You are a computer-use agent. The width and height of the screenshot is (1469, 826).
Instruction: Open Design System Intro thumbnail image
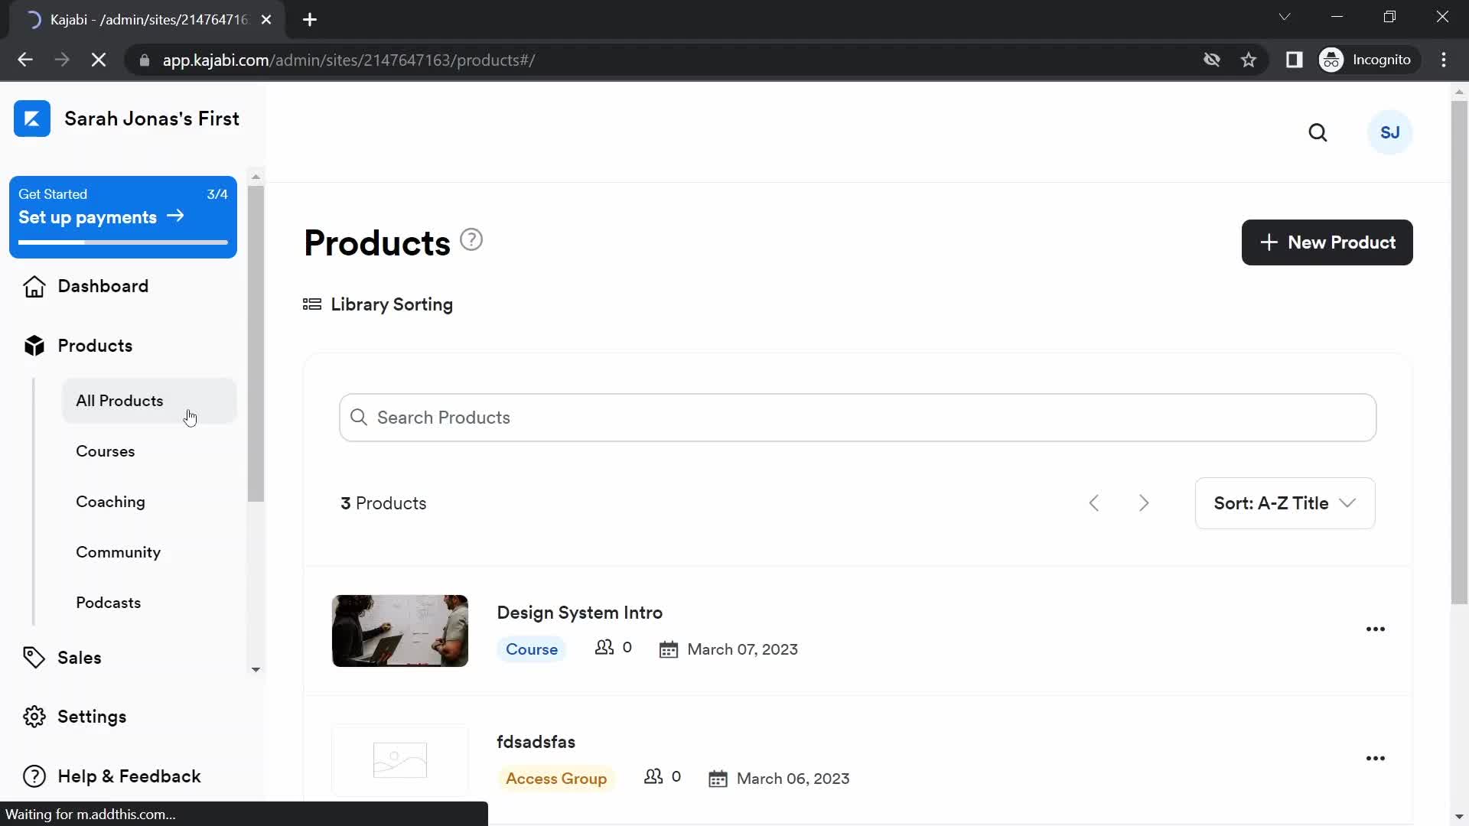tap(400, 631)
